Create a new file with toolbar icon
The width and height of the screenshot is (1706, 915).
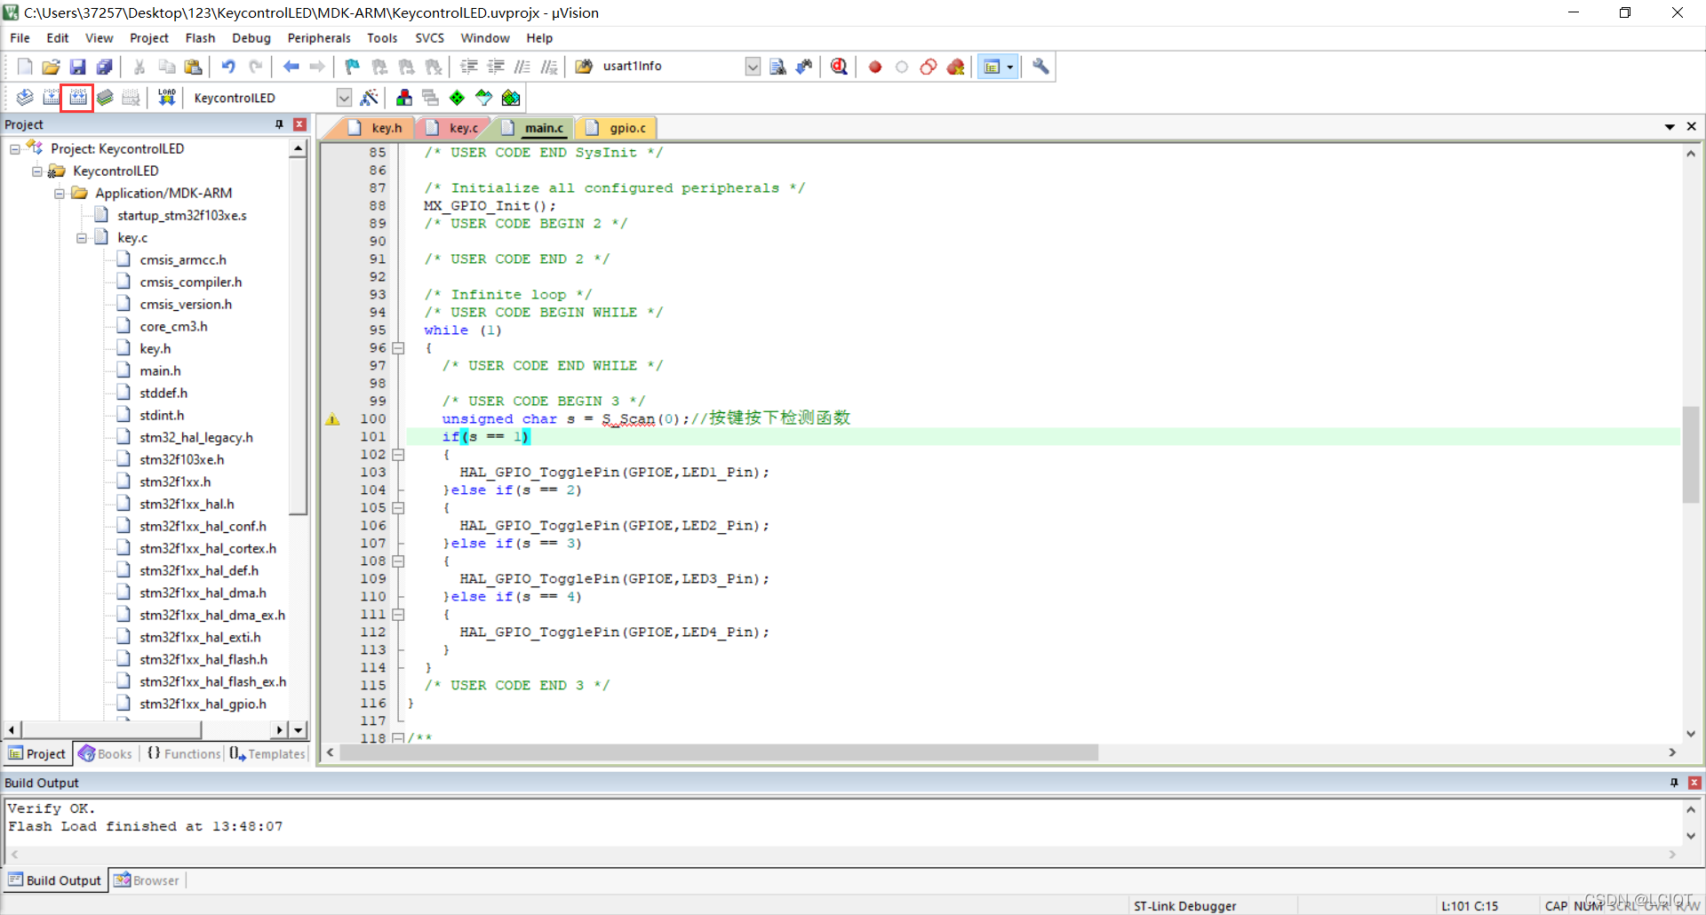point(25,67)
